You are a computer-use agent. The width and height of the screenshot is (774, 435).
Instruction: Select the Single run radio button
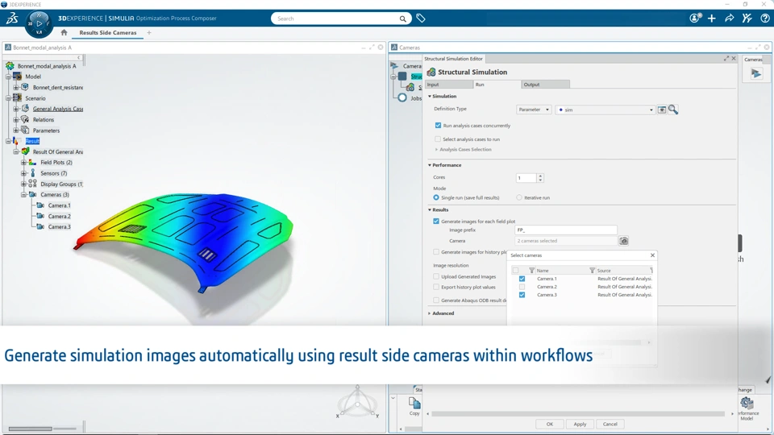click(x=436, y=197)
